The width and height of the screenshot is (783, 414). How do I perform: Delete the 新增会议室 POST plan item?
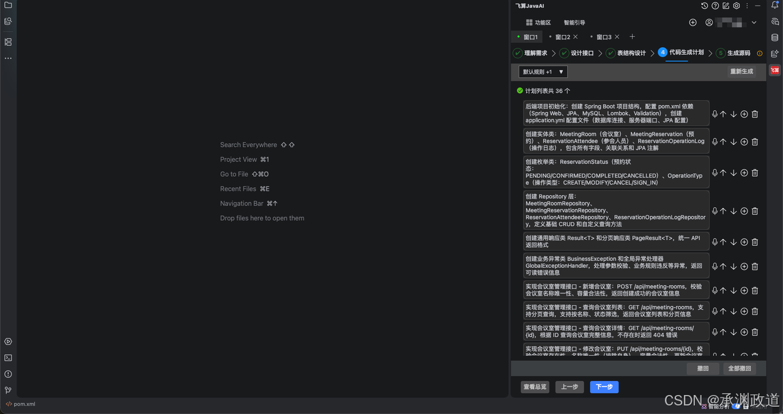[755, 290]
